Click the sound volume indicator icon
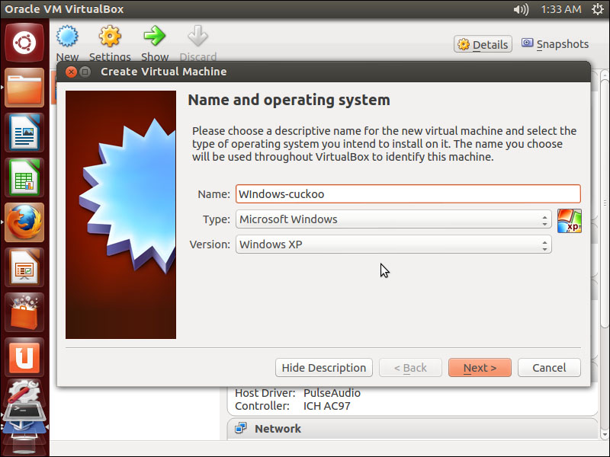This screenshot has height=457, width=610. [521, 9]
